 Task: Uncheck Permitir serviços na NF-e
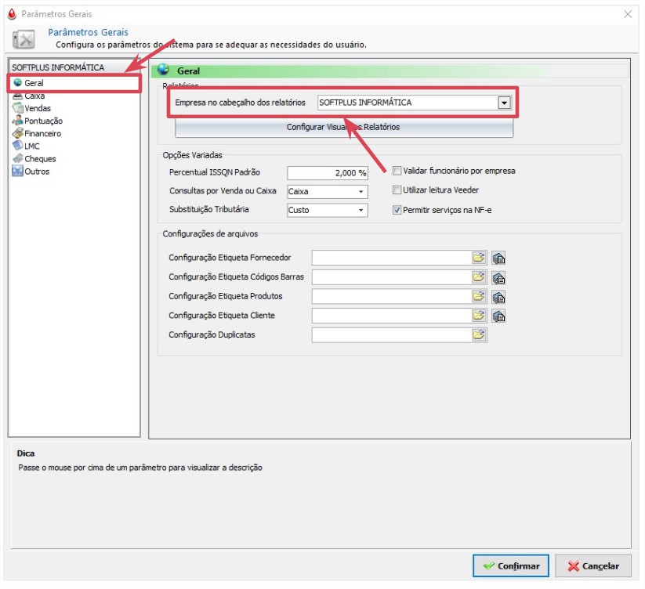[x=397, y=210]
